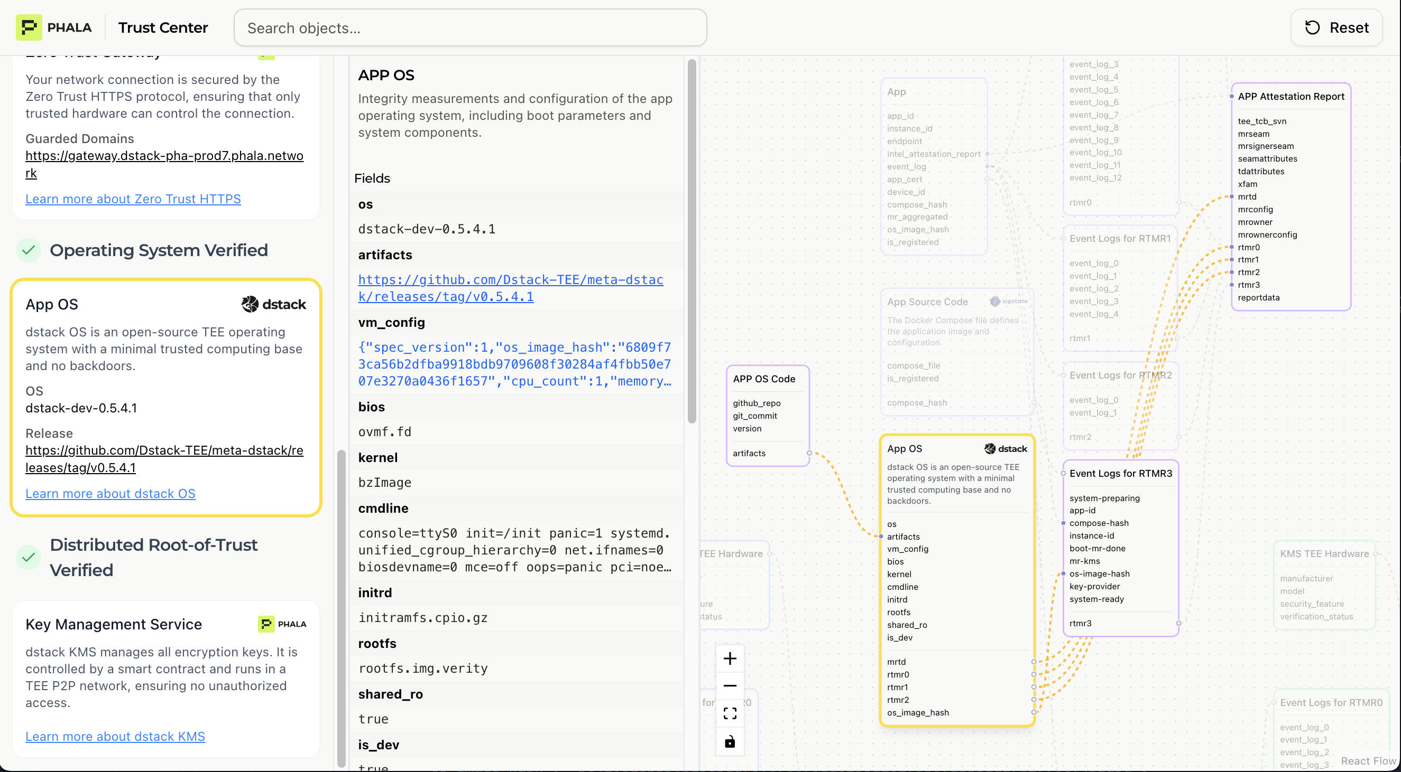
Task: Click the Distributed Root-of-Trust check icon
Action: pos(29,558)
